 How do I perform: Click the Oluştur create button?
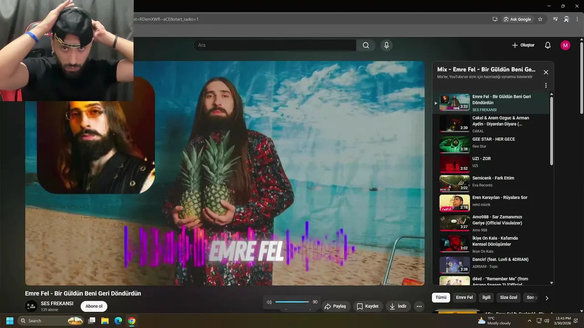[523, 45]
